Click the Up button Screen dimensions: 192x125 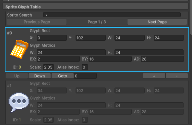tap(17, 76)
